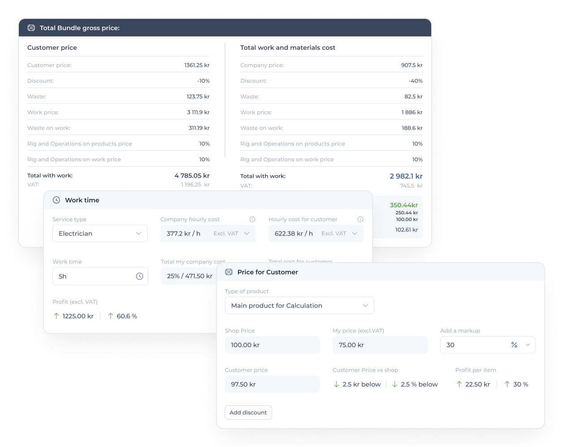Expand Excl. VAT selector for 377.2 kr / h
The height and width of the screenshot is (447, 563).
(x=231, y=233)
